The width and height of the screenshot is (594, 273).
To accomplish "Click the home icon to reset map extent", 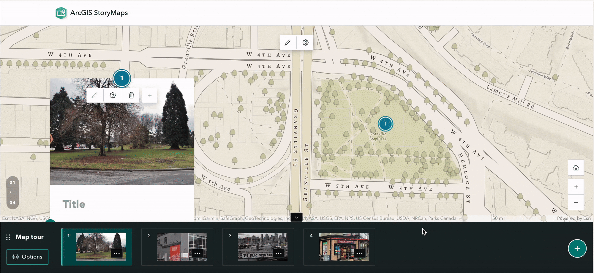I will click(576, 168).
